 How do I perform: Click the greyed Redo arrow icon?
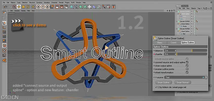click(10, 7)
